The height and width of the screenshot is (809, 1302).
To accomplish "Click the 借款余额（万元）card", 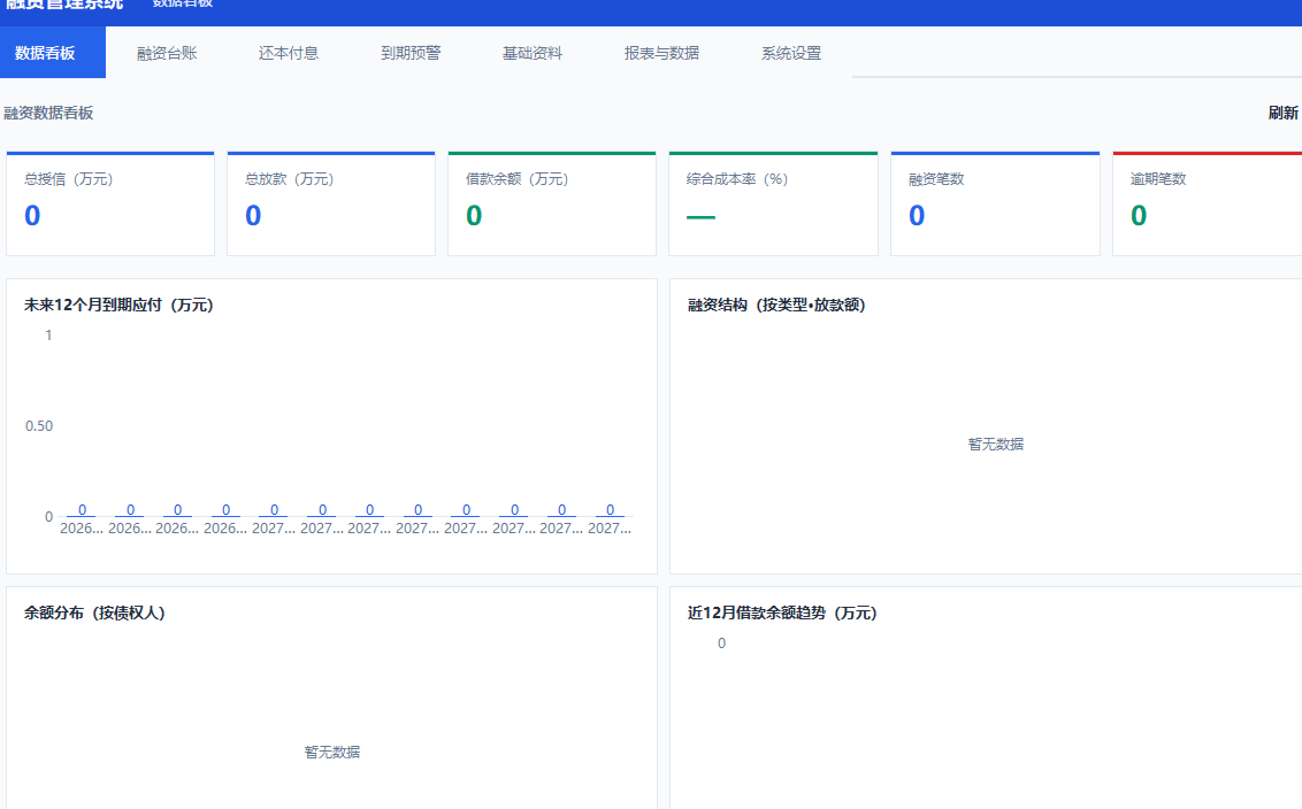I will 552,203.
